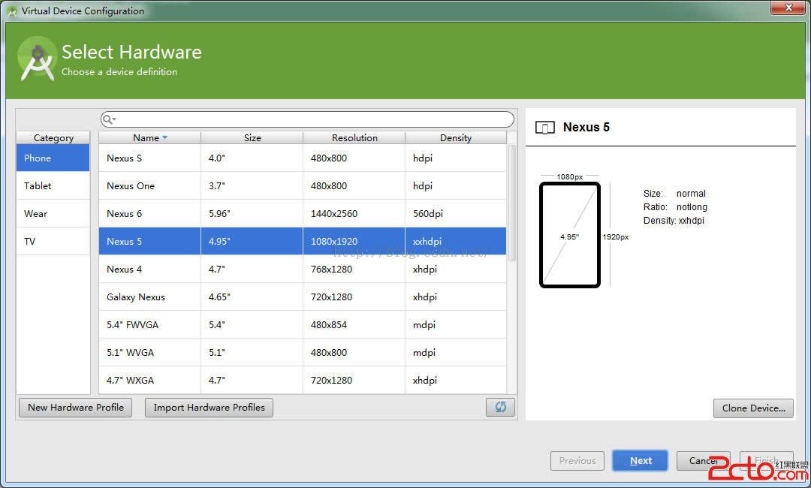Choose the Galaxy Nexus device row

click(302, 297)
